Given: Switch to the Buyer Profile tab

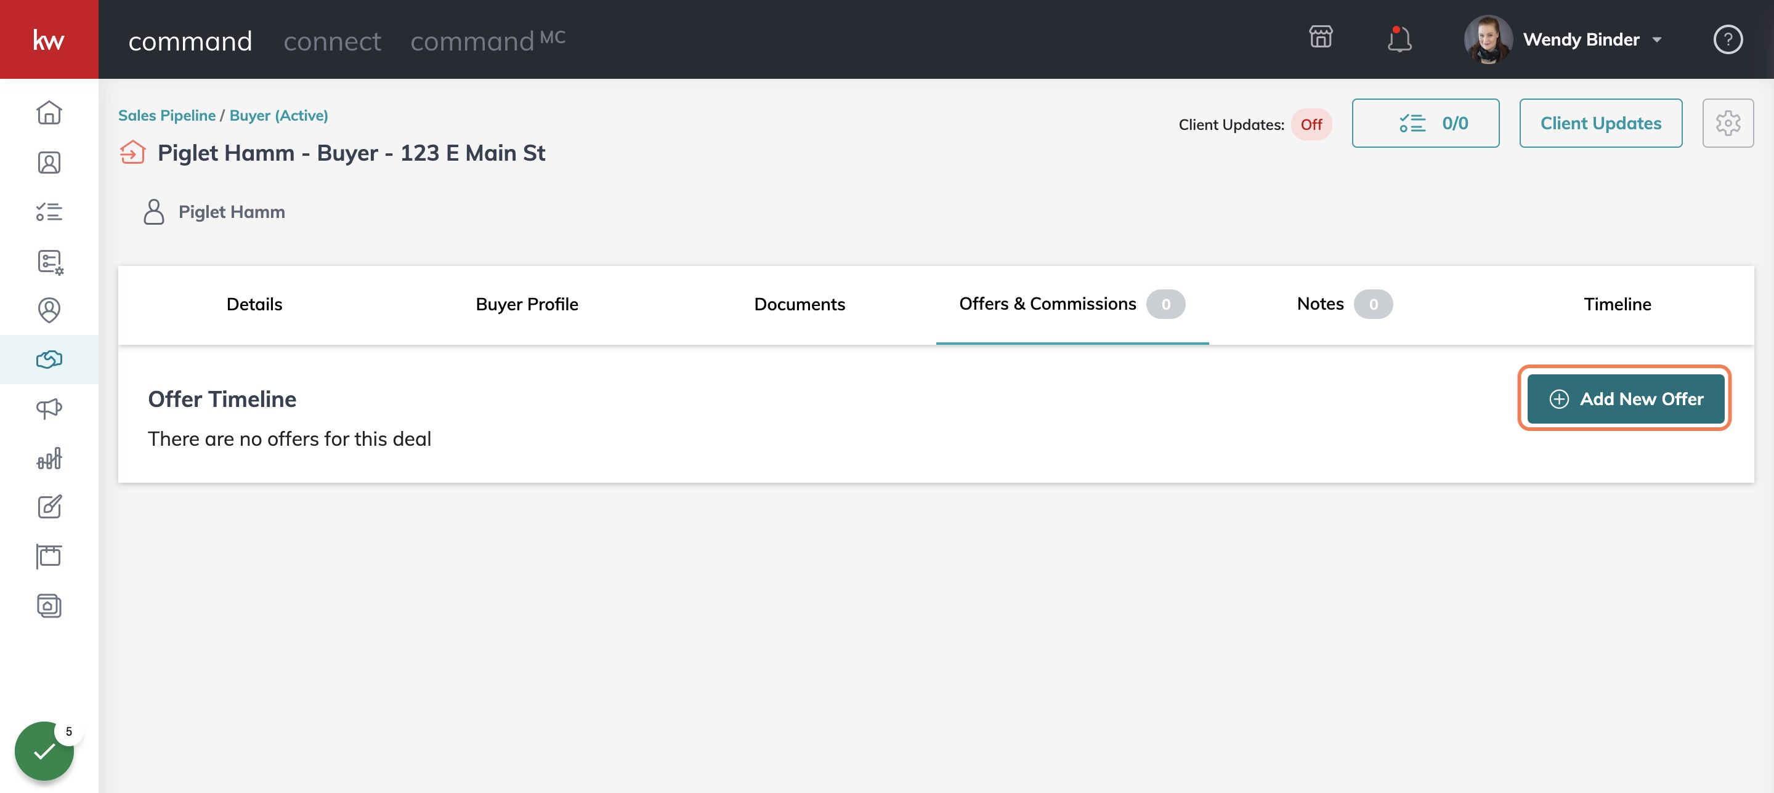Looking at the screenshot, I should [527, 304].
